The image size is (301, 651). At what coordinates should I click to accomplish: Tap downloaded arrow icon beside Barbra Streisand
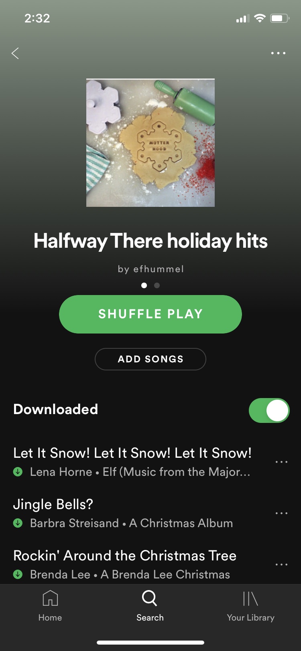click(18, 523)
